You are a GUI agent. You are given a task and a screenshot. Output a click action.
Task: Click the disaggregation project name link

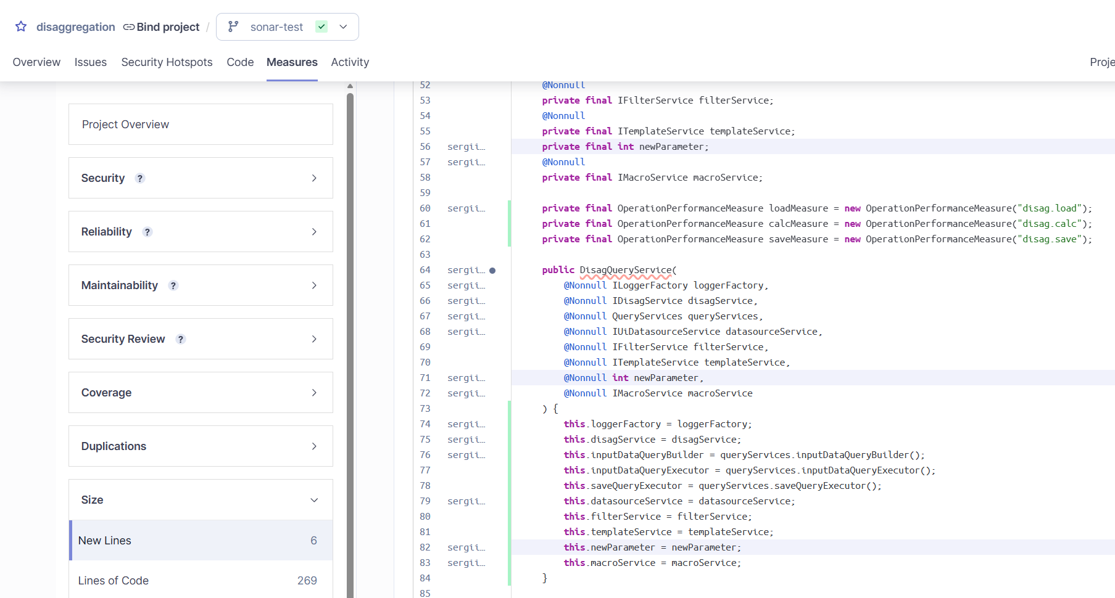[75, 27]
